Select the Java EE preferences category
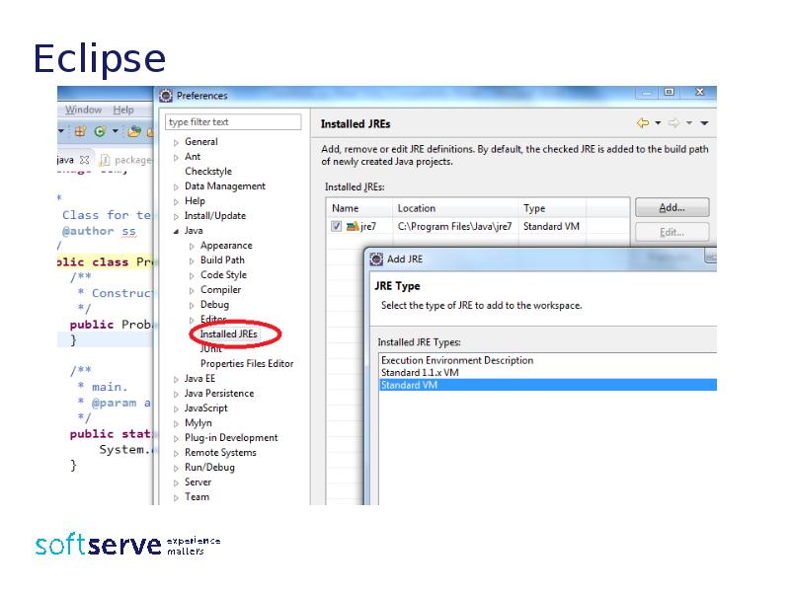 click(199, 379)
